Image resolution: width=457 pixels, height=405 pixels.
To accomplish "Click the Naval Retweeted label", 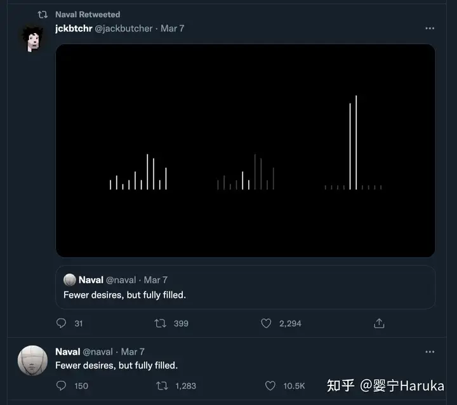I will tap(88, 15).
